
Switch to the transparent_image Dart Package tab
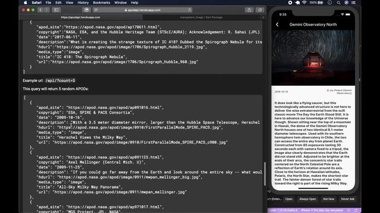pyautogui.click(x=201, y=17)
